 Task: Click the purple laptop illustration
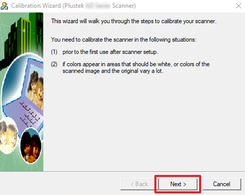tap(24, 97)
